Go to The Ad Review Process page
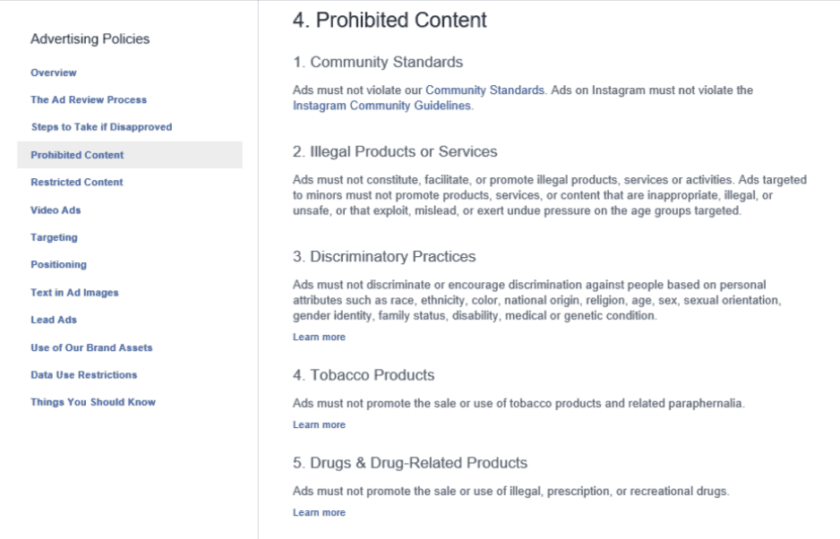840x539 pixels. click(89, 99)
